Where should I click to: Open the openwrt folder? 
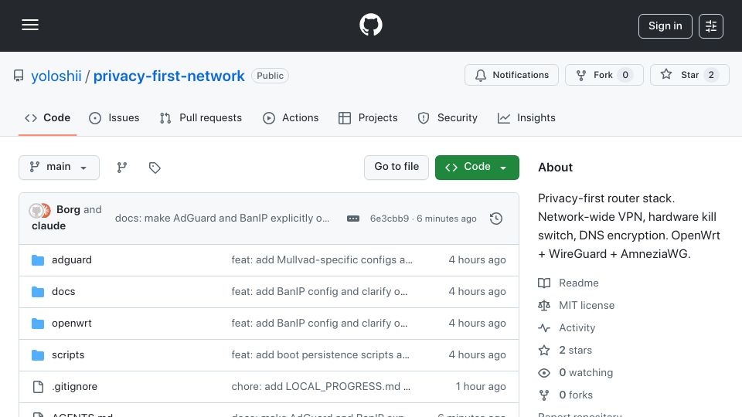coord(72,324)
